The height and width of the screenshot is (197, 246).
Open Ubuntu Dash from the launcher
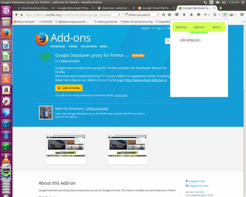pos(6,11)
